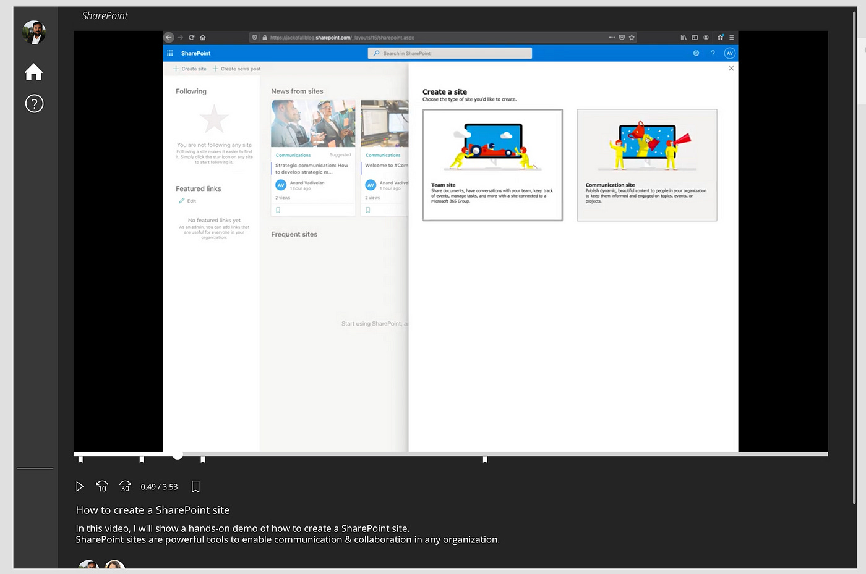Image resolution: width=866 pixels, height=574 pixels.
Task: Open the browser account icon
Action: pyautogui.click(x=706, y=37)
